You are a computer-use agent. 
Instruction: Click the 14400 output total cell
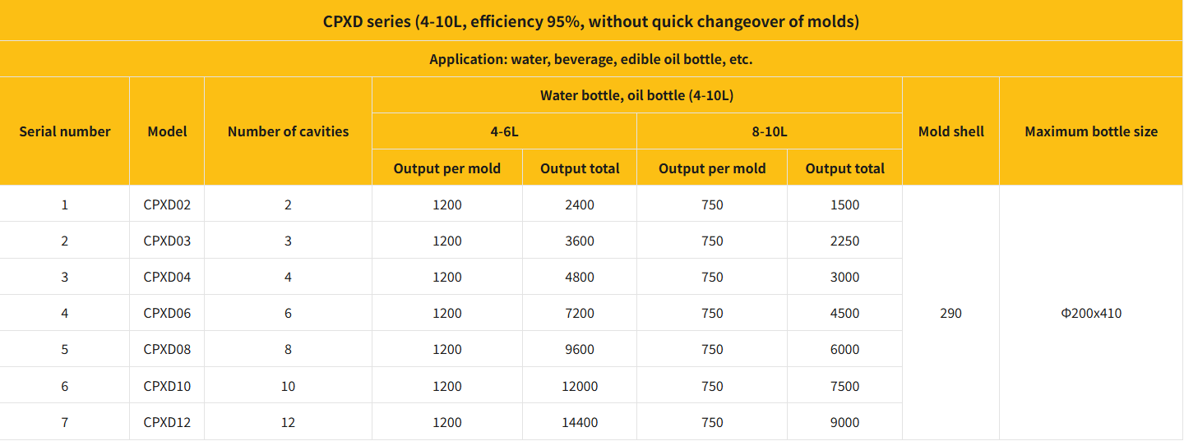click(580, 422)
